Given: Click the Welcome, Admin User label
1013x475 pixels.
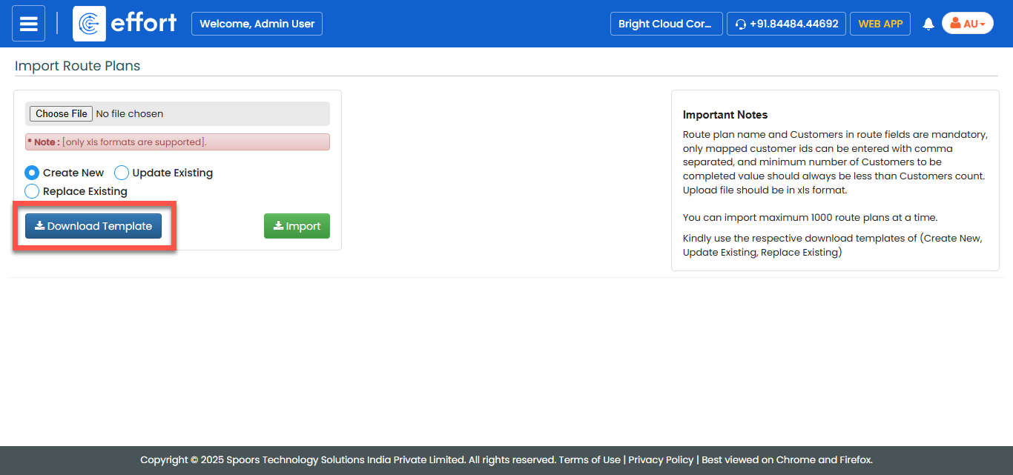Looking at the screenshot, I should click(x=257, y=24).
